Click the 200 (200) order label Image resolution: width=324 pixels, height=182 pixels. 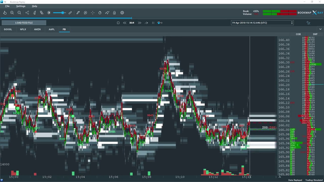point(269,127)
